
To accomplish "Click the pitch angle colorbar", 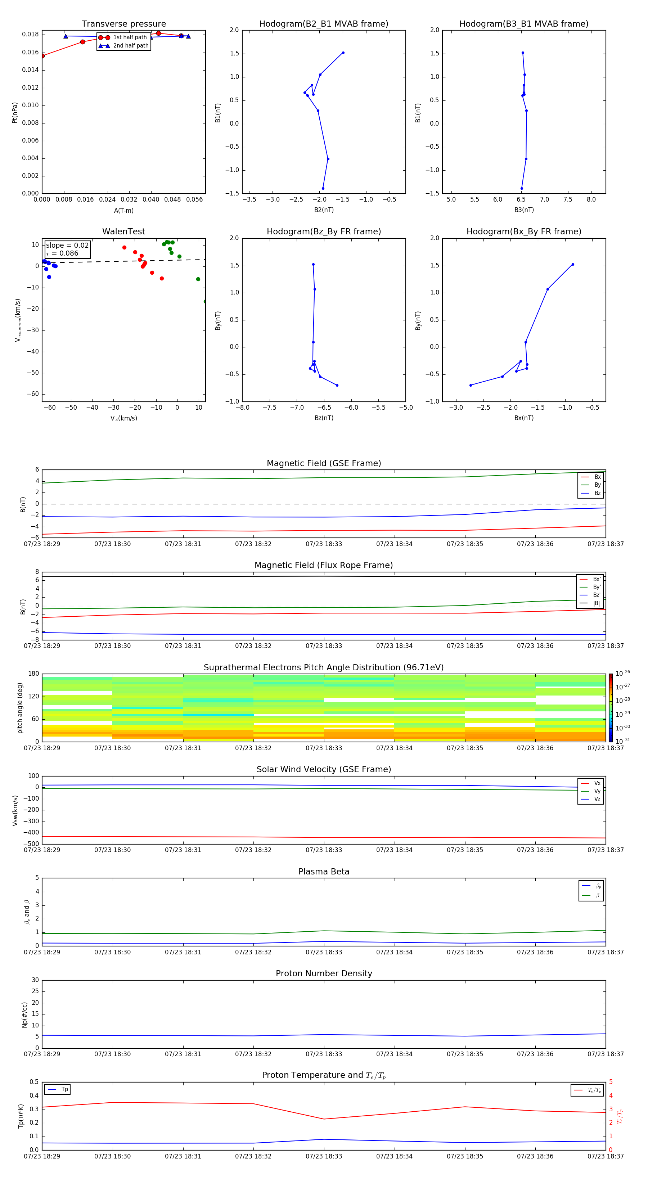I will pos(611,707).
